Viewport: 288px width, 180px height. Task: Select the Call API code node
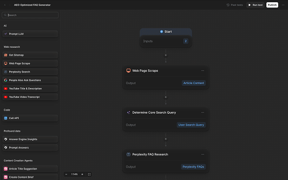coord(30,118)
